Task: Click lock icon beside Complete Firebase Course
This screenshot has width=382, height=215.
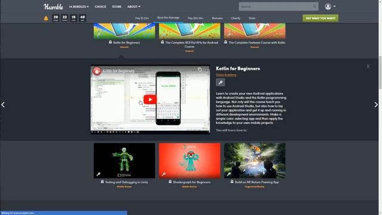Action: (226, 42)
